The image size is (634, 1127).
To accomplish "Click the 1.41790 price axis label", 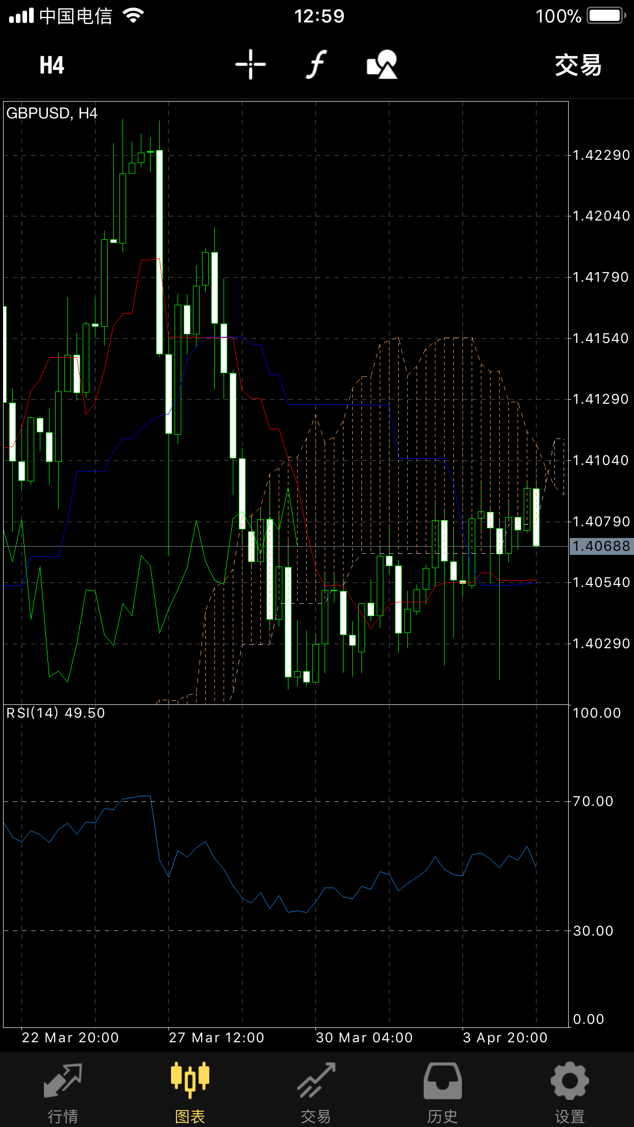I will tap(601, 277).
